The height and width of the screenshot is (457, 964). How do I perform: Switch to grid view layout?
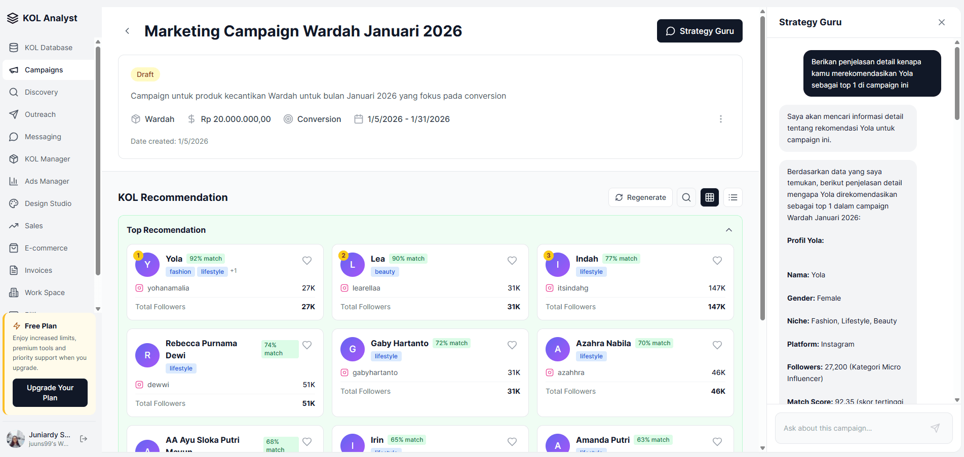[x=709, y=197]
